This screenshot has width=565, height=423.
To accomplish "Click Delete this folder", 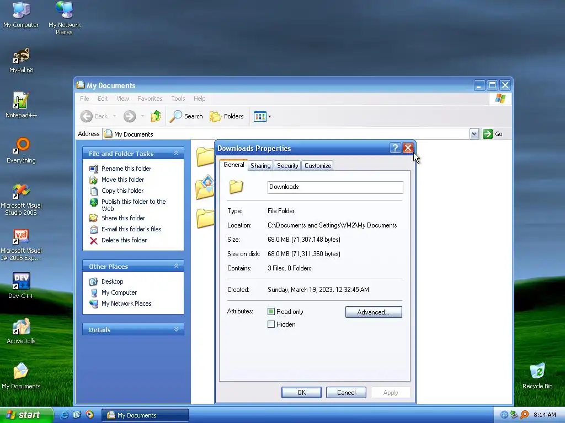I will 124,240.
